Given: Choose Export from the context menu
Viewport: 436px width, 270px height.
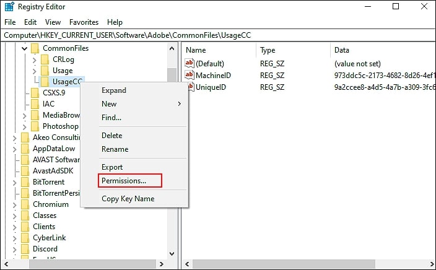Looking at the screenshot, I should coord(134,167).
